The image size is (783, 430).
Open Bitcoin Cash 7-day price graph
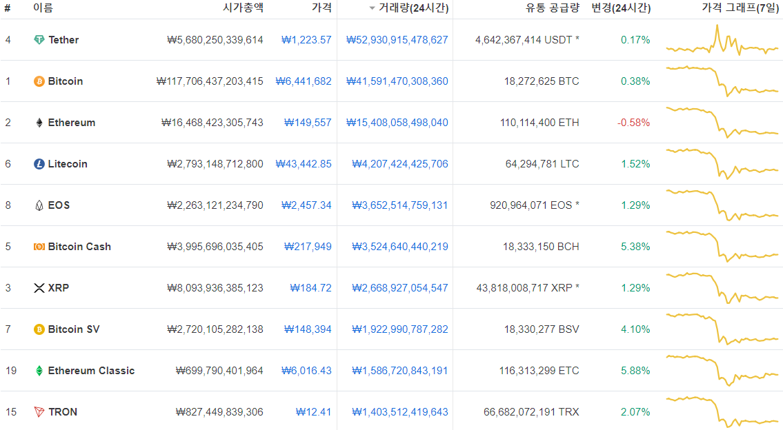(722, 247)
